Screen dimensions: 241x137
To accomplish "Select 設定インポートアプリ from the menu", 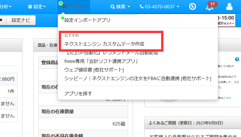I will pyautogui.click(x=87, y=20).
